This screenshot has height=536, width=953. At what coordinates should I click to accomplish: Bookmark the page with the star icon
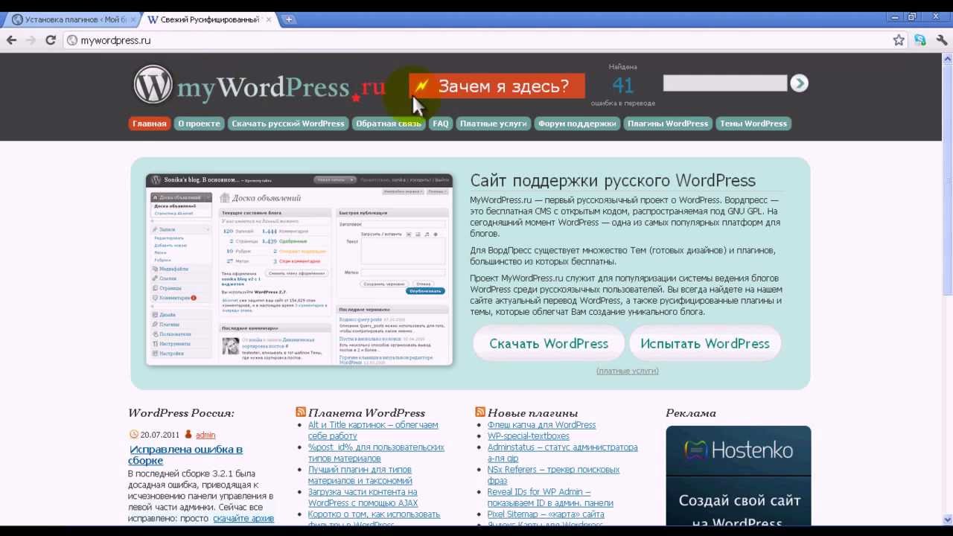899,40
